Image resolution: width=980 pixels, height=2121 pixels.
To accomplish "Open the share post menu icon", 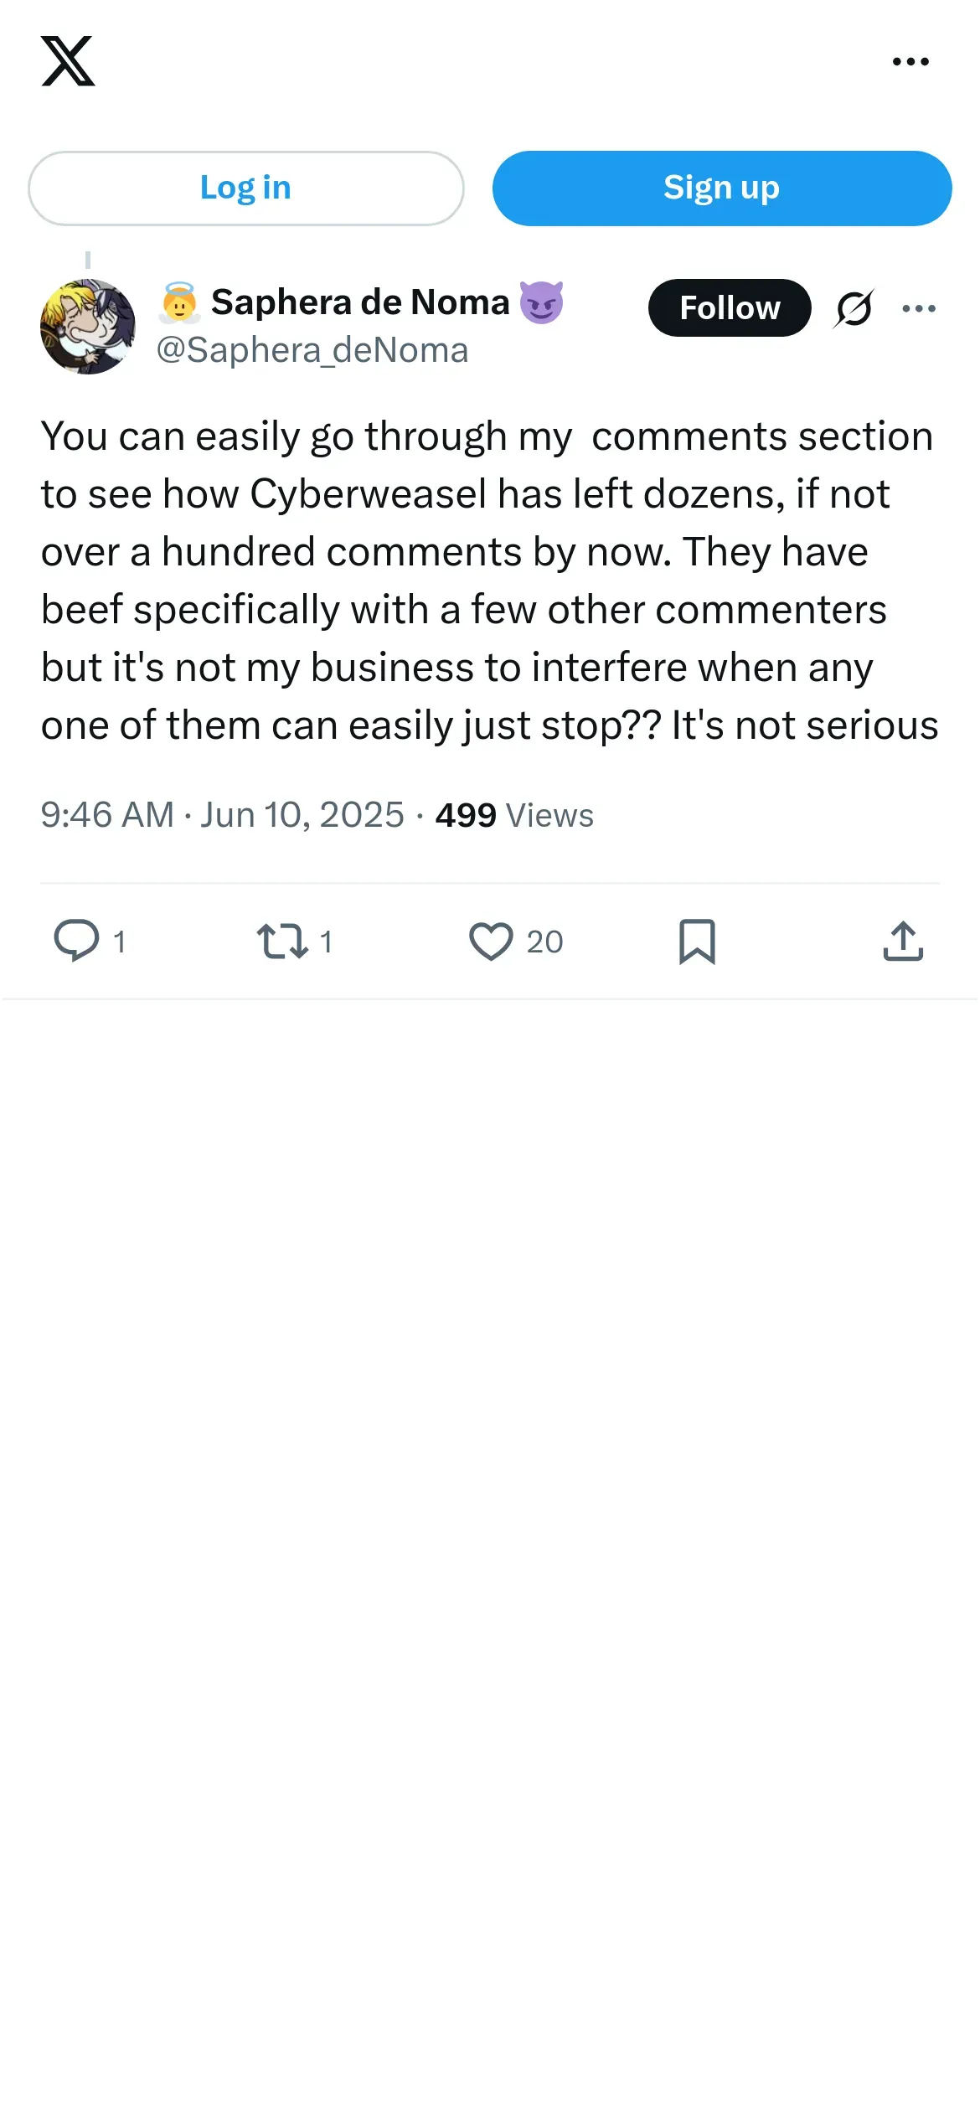I will tap(903, 941).
